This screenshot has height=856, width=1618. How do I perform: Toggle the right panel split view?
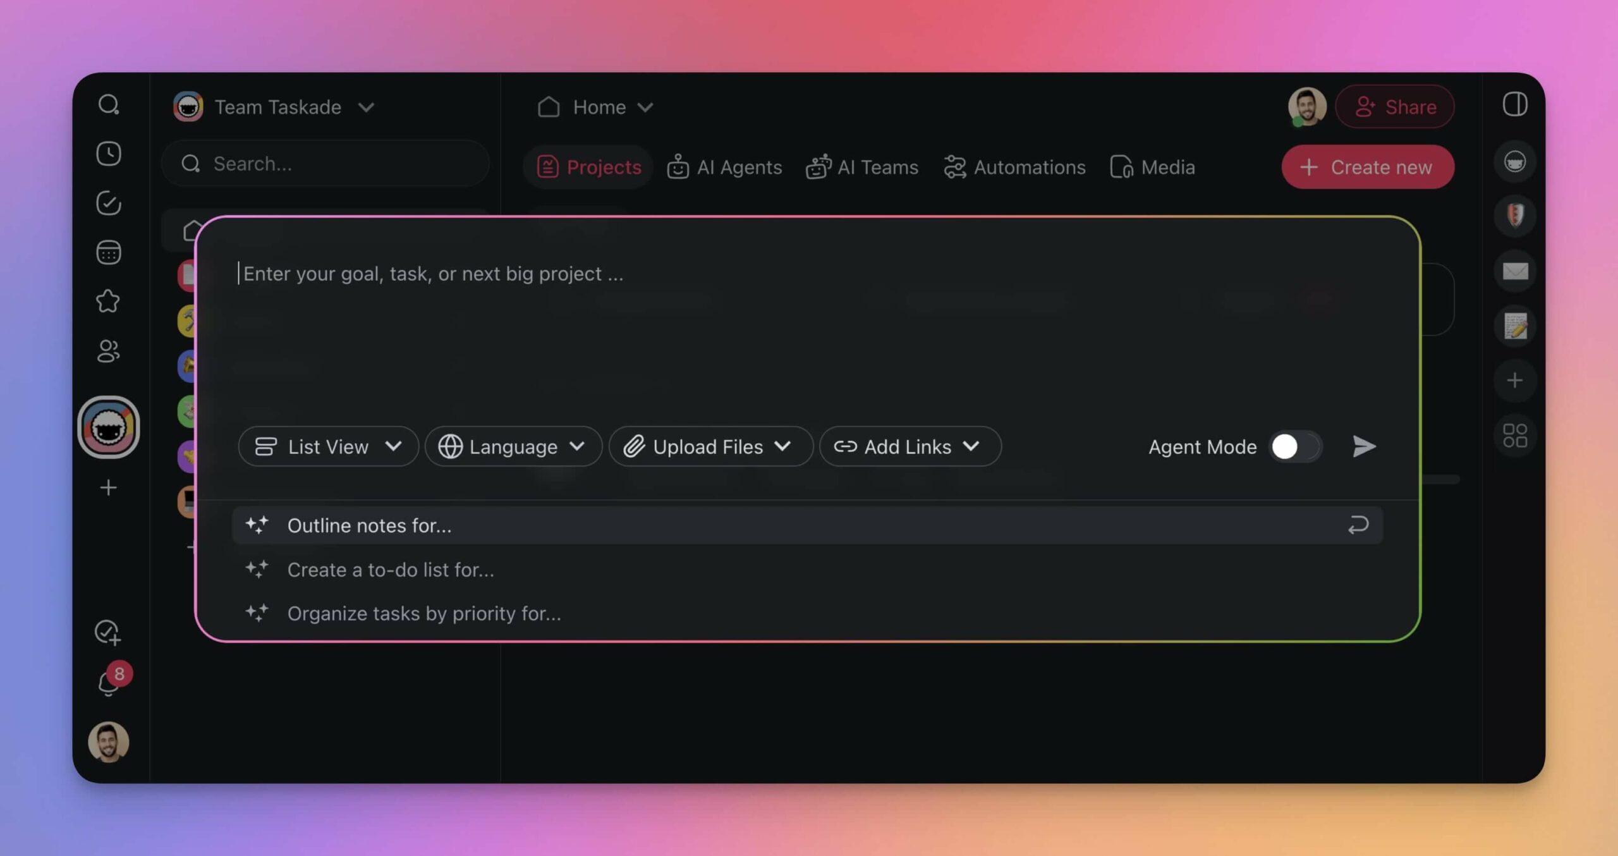[x=1515, y=105]
